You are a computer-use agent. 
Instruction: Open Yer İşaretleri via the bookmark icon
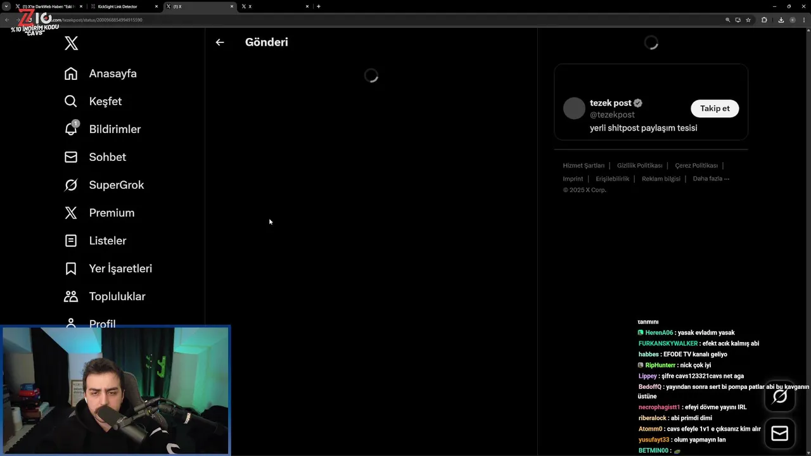click(x=71, y=269)
